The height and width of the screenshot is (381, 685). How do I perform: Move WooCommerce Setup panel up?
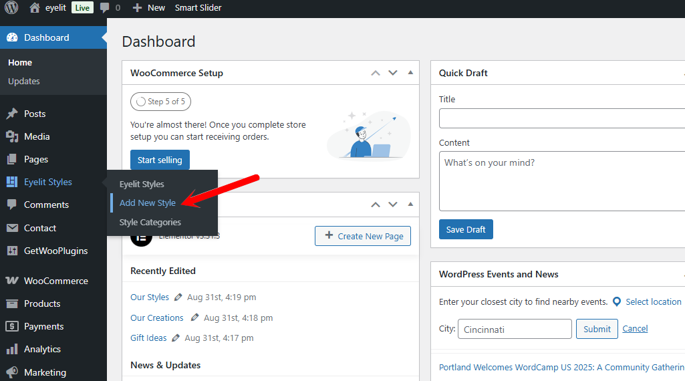(376, 73)
